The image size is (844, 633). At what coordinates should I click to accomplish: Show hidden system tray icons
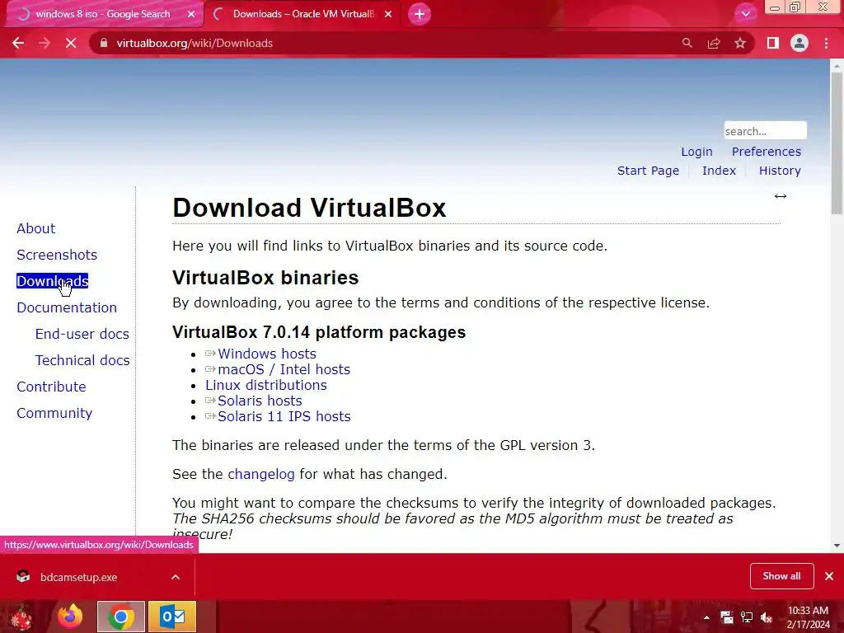[706, 617]
